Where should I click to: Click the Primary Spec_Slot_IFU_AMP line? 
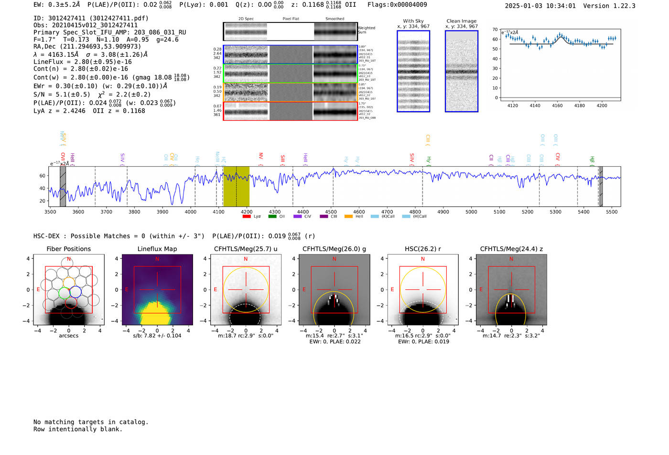pos(110,32)
